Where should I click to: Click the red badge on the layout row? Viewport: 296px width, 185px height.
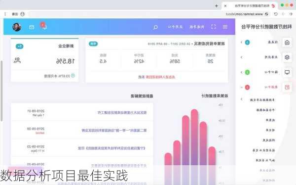click(247, 87)
